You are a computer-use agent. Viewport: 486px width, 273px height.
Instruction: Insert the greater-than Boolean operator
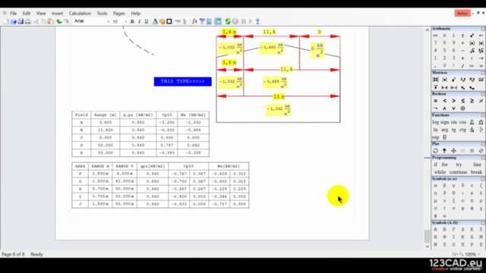pyautogui.click(x=453, y=101)
